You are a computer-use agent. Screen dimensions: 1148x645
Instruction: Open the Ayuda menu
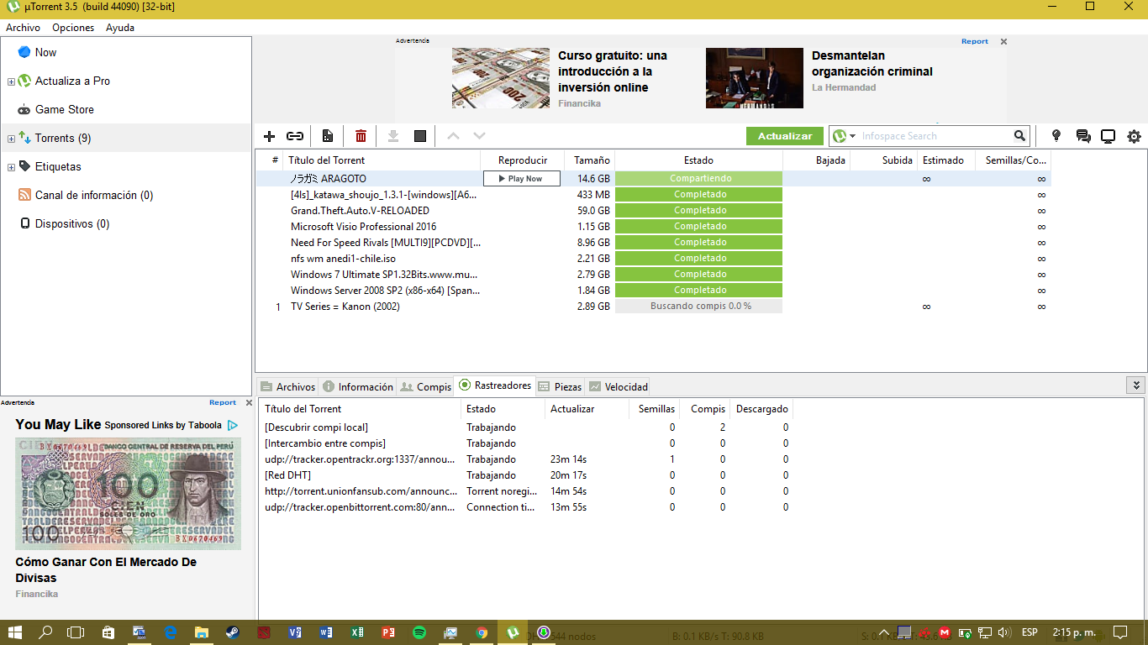click(120, 28)
